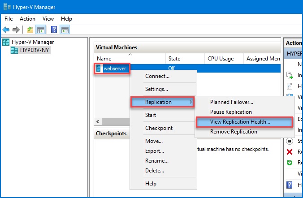Select the HYPERV-NY server node
This screenshot has height=198, width=303.
coord(31,50)
